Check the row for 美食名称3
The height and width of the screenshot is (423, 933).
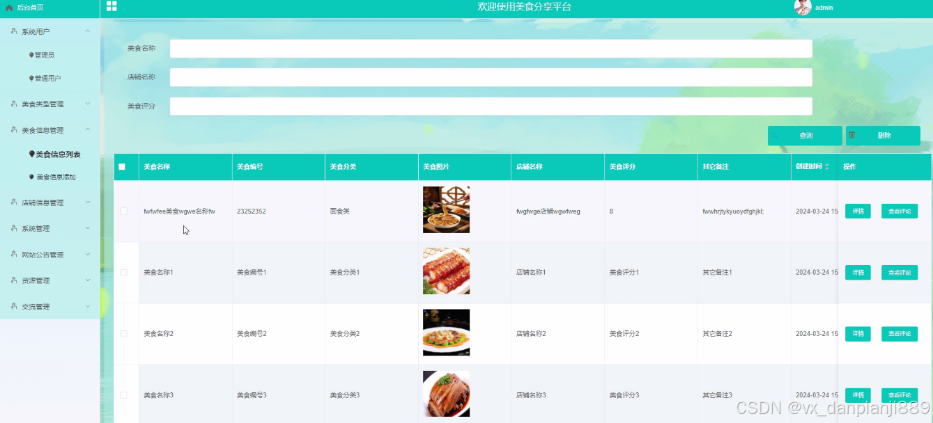pos(124,395)
